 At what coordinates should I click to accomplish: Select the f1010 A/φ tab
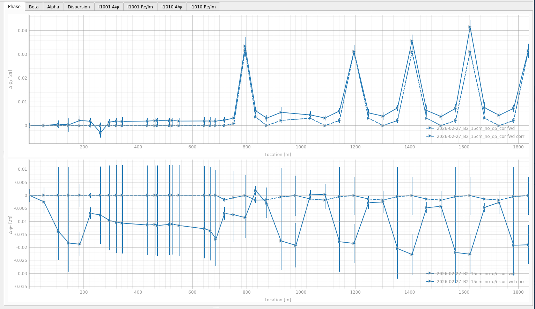[171, 7]
